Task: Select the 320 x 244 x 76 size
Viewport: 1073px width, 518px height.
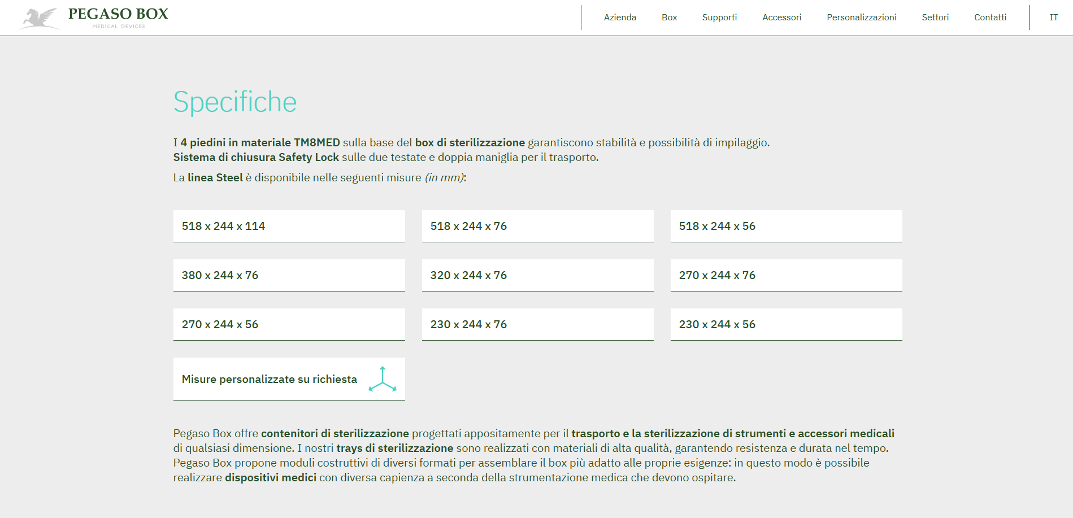Action: click(538, 275)
